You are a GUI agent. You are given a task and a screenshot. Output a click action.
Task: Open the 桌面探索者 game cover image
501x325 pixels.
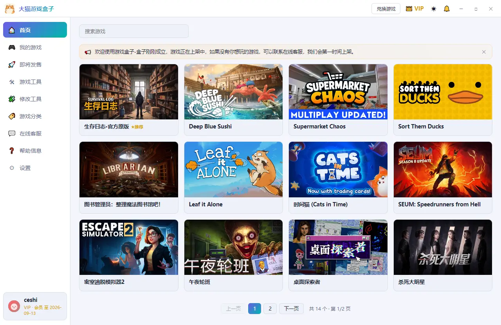pos(338,247)
